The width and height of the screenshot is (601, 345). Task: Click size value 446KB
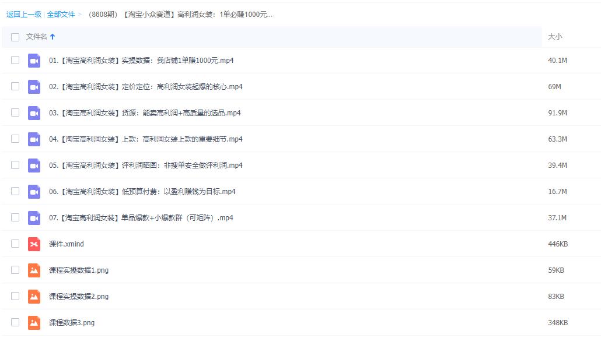(558, 244)
